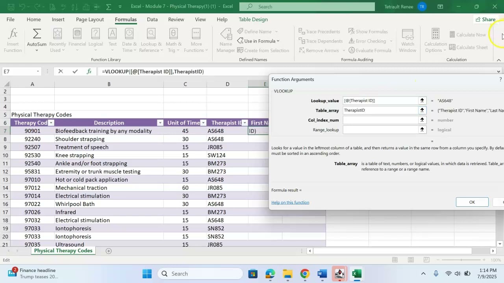Click Remove Arrows
The width and height of the screenshot is (504, 283).
pyautogui.click(x=319, y=50)
